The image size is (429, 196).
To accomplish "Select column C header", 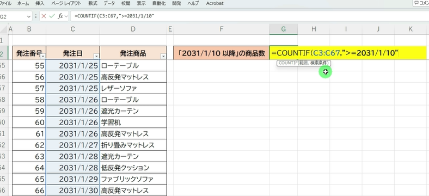I will [73, 29].
